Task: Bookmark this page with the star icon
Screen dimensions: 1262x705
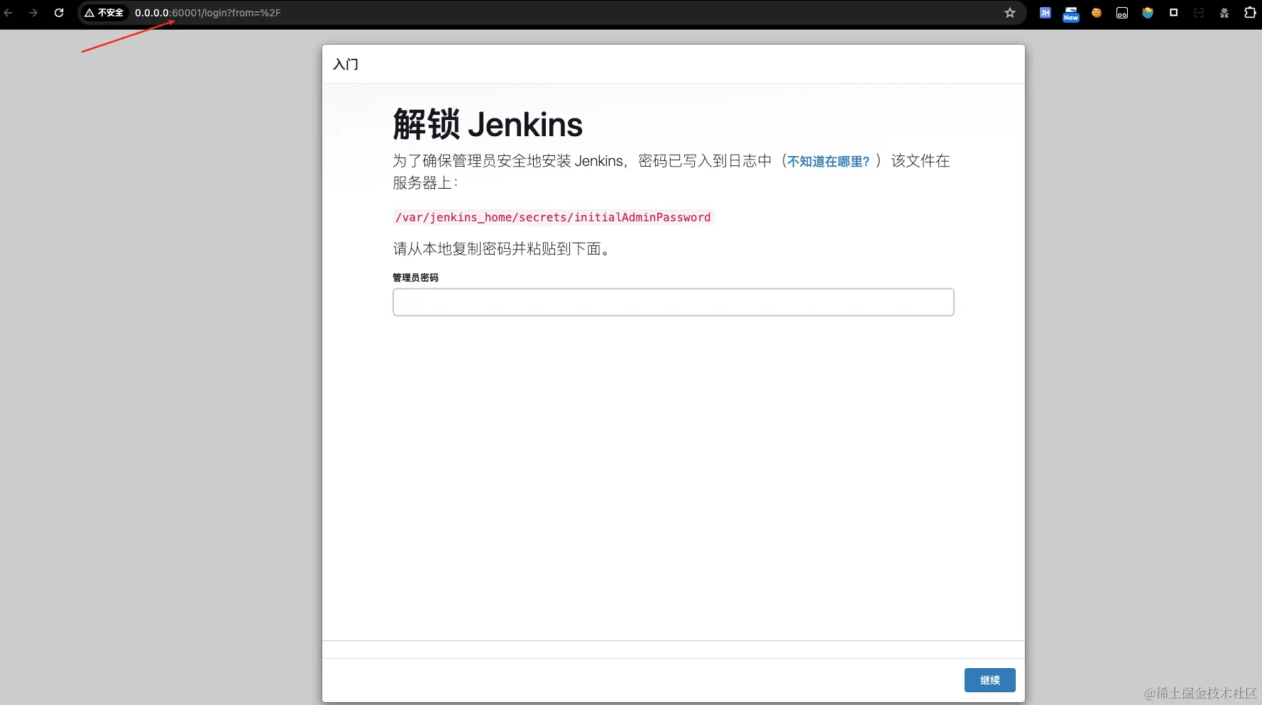Action: tap(1010, 13)
